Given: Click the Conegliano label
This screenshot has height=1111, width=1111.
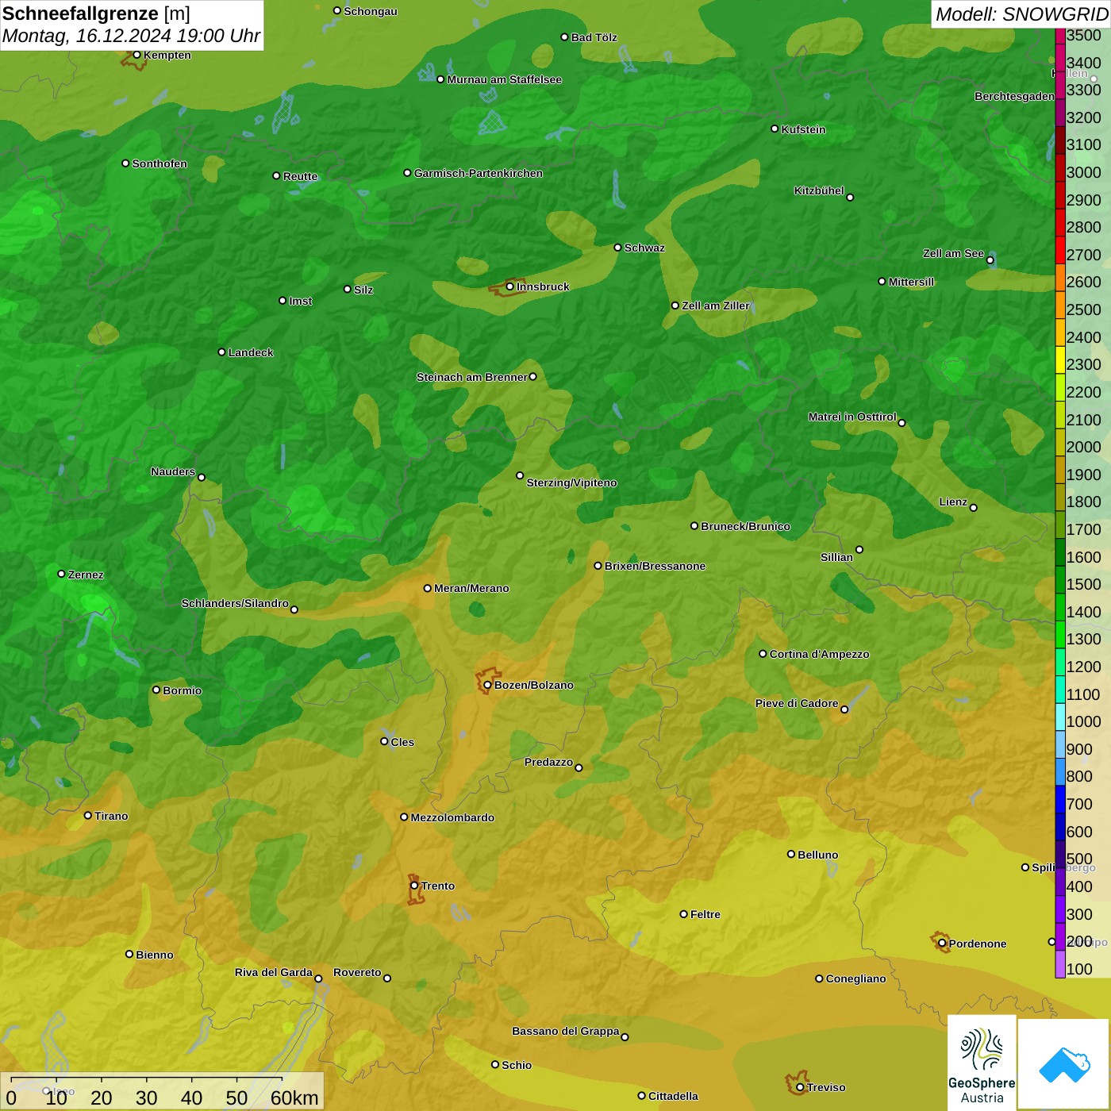Looking at the screenshot, I should point(855,978).
